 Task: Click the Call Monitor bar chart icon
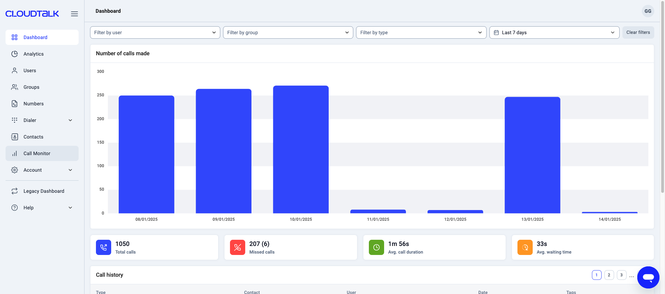(x=15, y=153)
